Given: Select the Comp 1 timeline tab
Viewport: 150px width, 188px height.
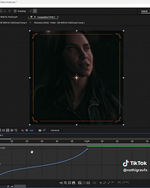Looking at the screenshot, I should pos(1,135).
